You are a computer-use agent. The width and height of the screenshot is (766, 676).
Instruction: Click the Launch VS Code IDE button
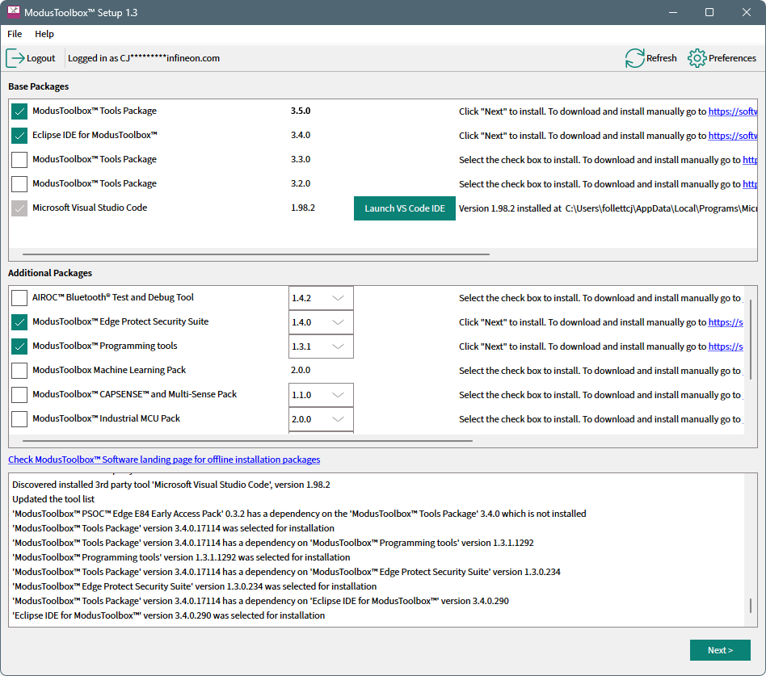tap(405, 208)
